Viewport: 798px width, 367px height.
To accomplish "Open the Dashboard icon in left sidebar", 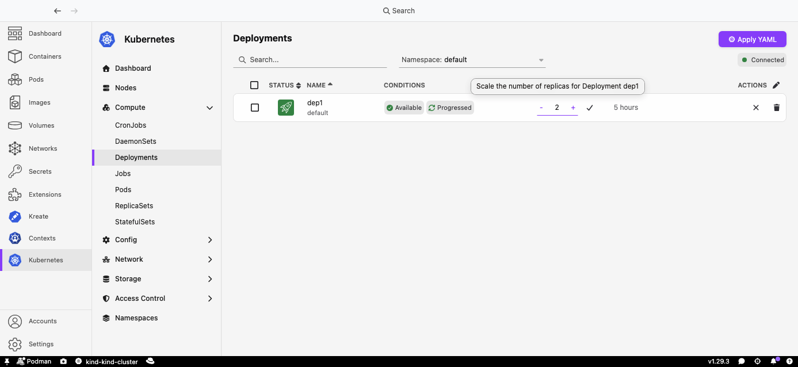I will coord(15,33).
